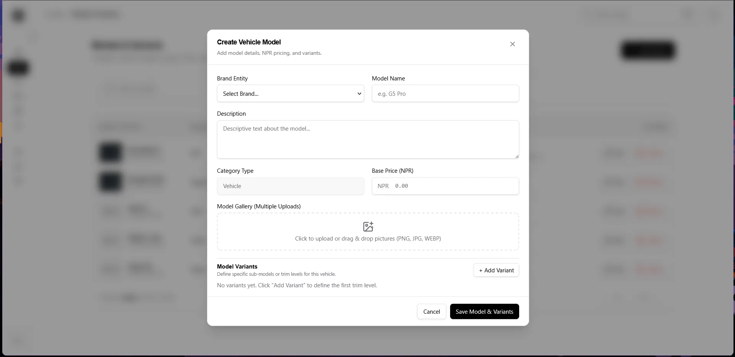Click the image upload icon in gallery
The image size is (735, 357).
[x=368, y=226]
